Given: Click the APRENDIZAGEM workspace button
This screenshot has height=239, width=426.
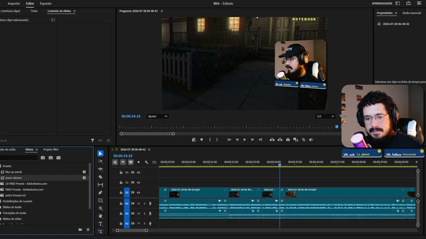Looking at the screenshot, I should [382, 3].
